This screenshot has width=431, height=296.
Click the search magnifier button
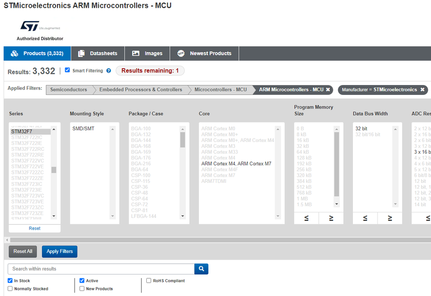click(x=201, y=269)
